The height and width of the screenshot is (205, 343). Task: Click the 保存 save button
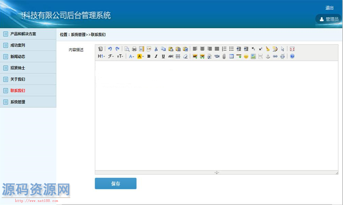tap(116, 183)
